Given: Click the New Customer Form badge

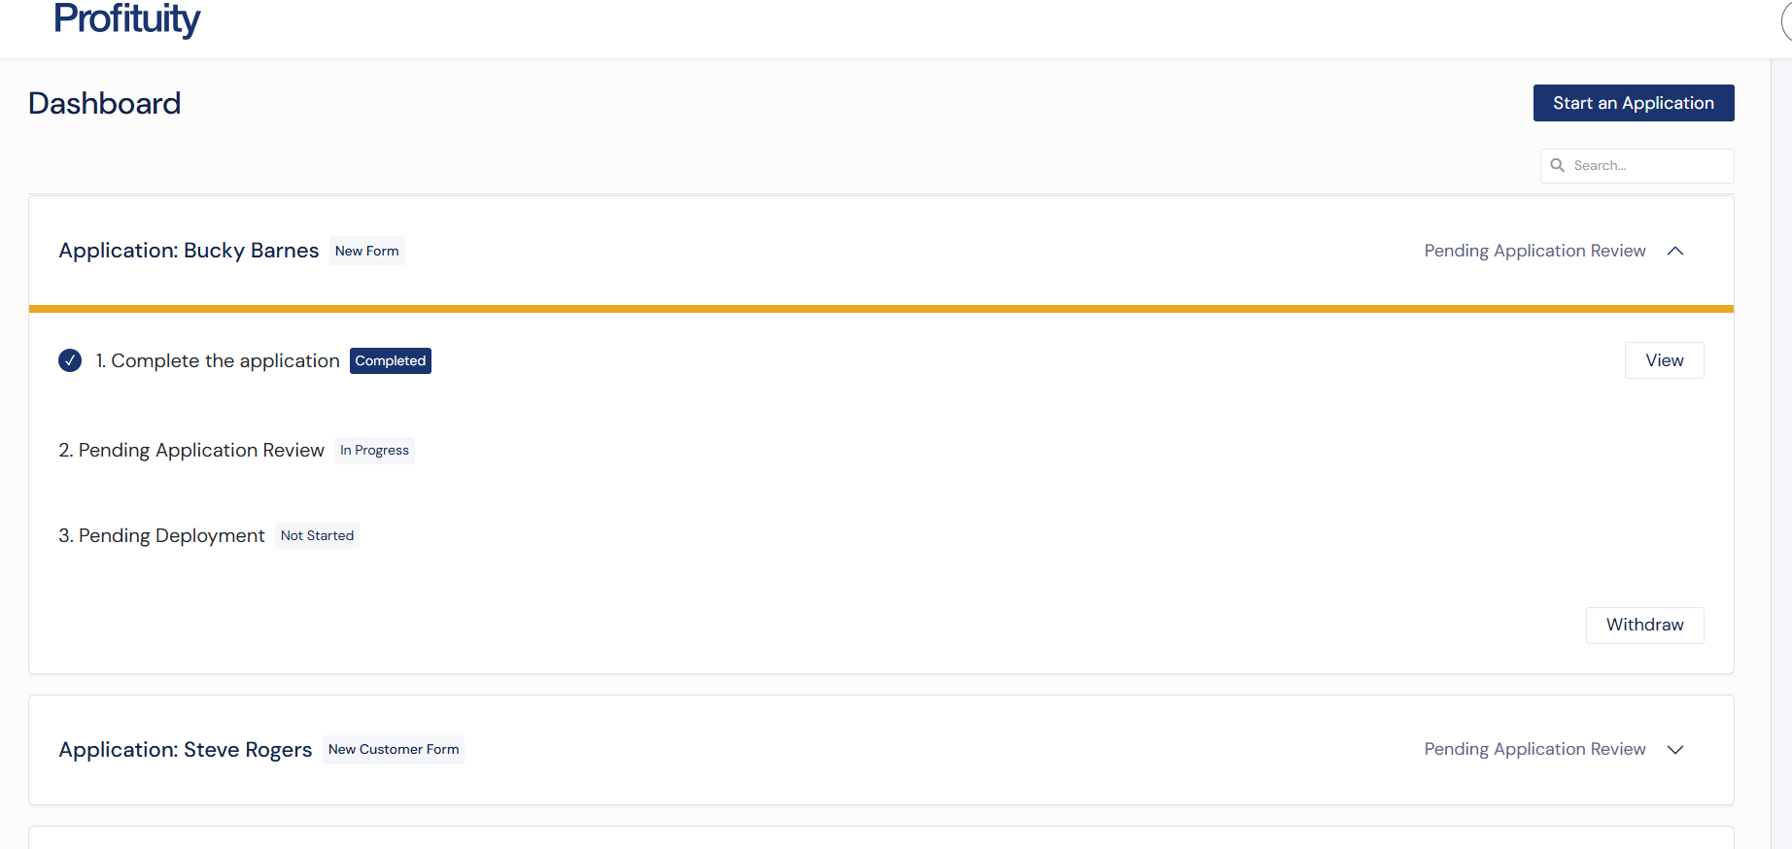Looking at the screenshot, I should pos(394,749).
